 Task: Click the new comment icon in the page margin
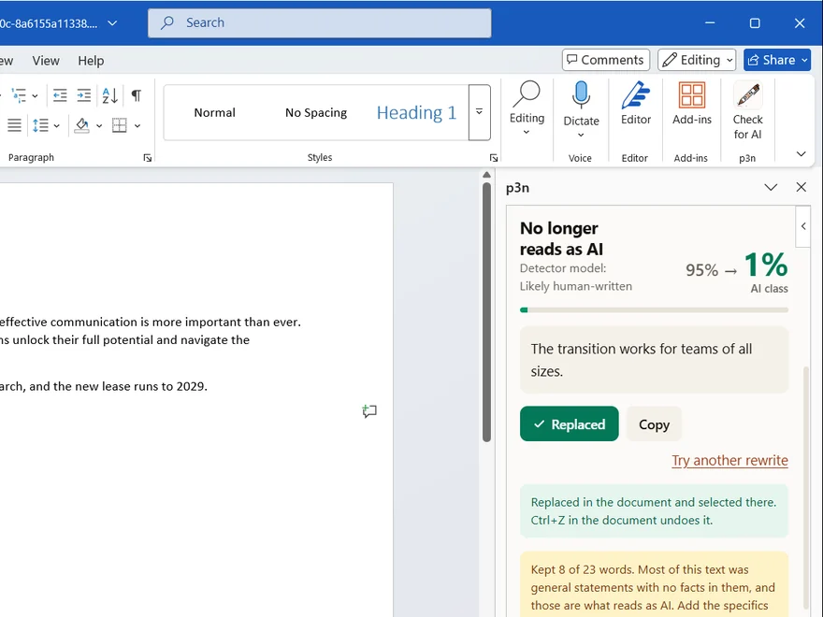[x=369, y=411]
